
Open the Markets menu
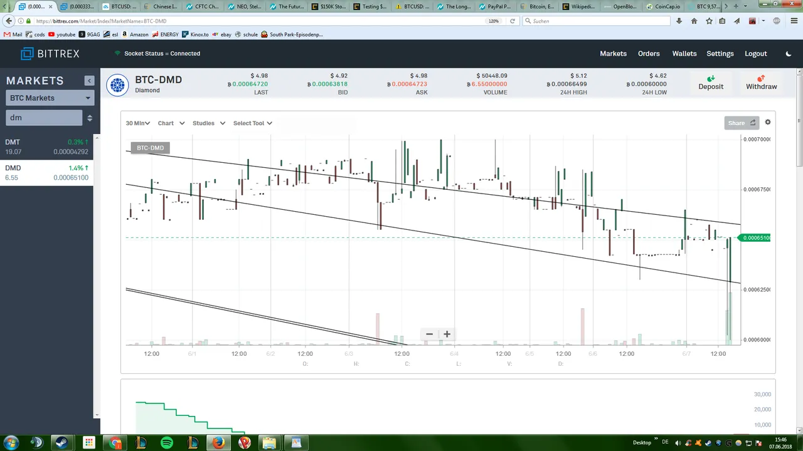[613, 54]
